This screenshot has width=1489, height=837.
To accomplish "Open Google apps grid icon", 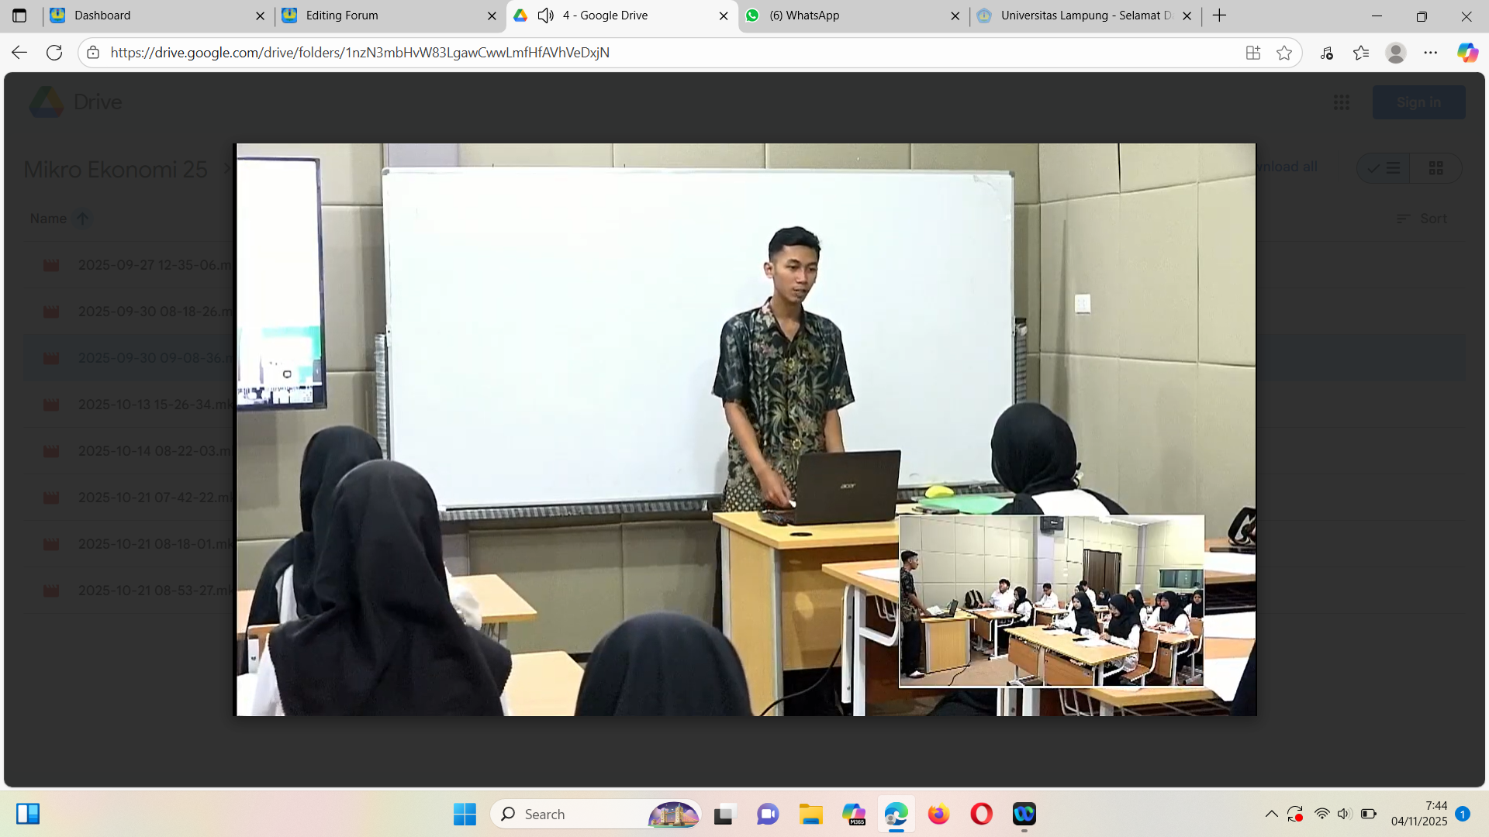I will [x=1342, y=102].
